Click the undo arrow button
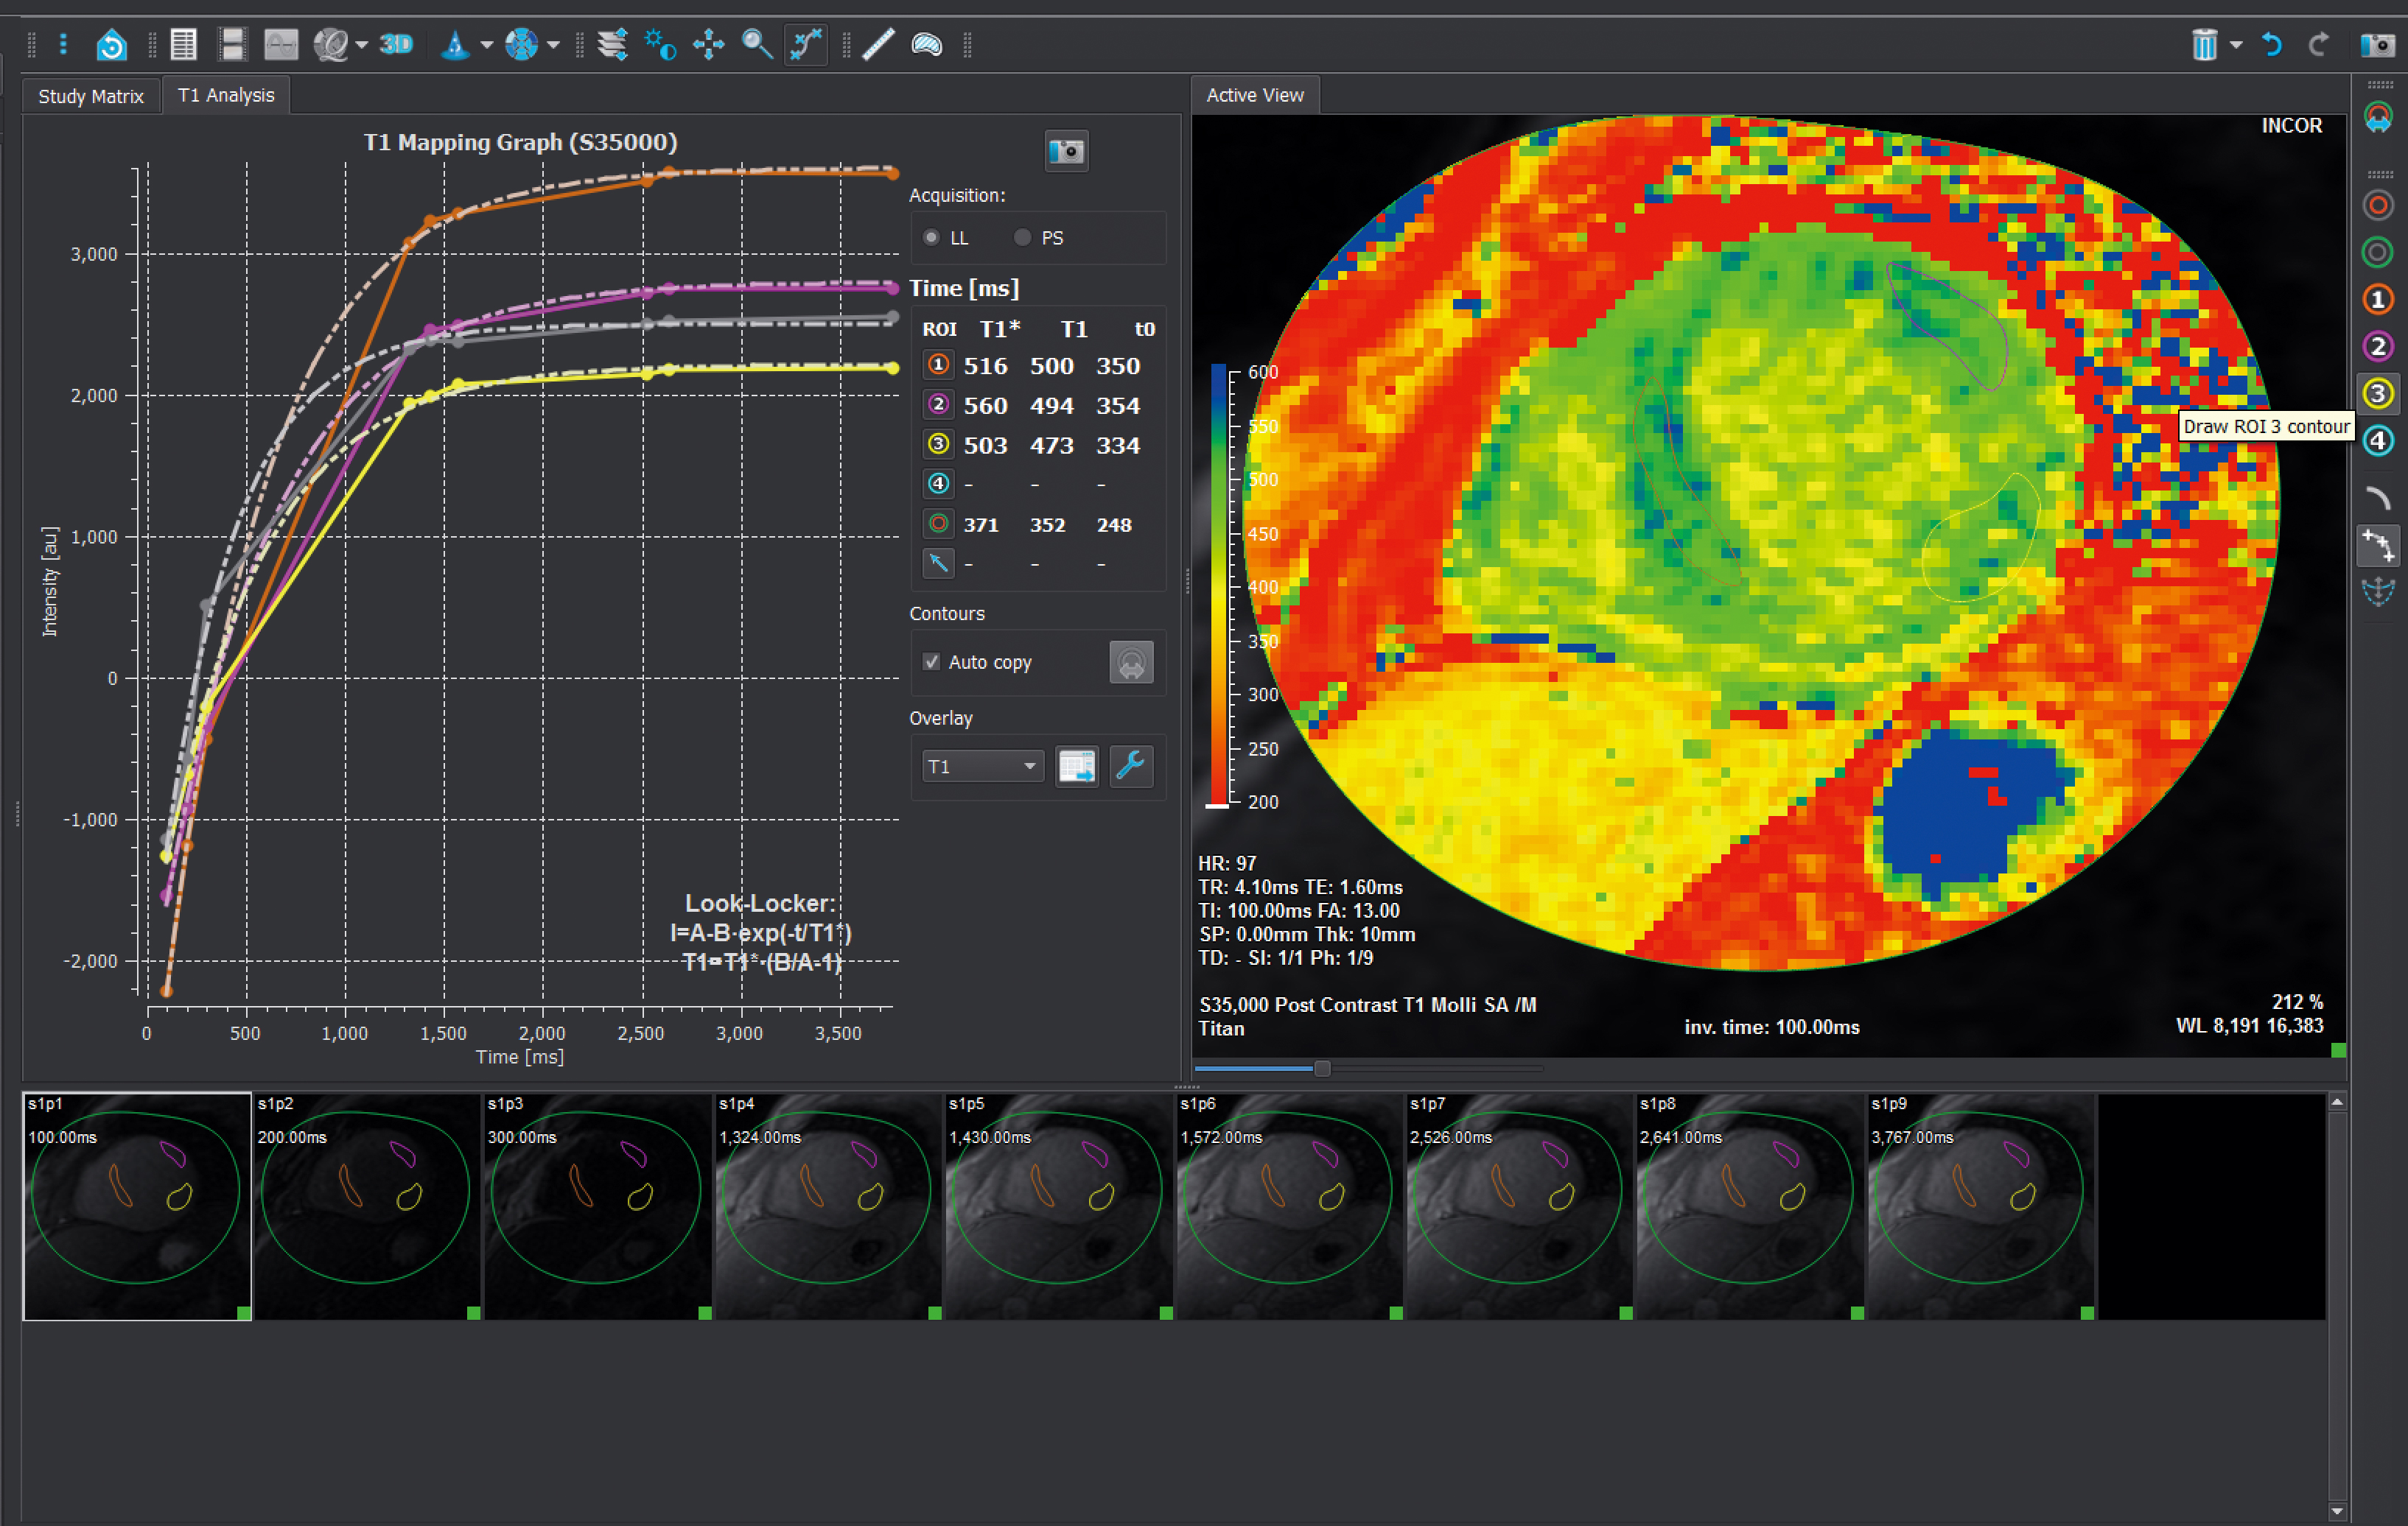 (2272, 44)
